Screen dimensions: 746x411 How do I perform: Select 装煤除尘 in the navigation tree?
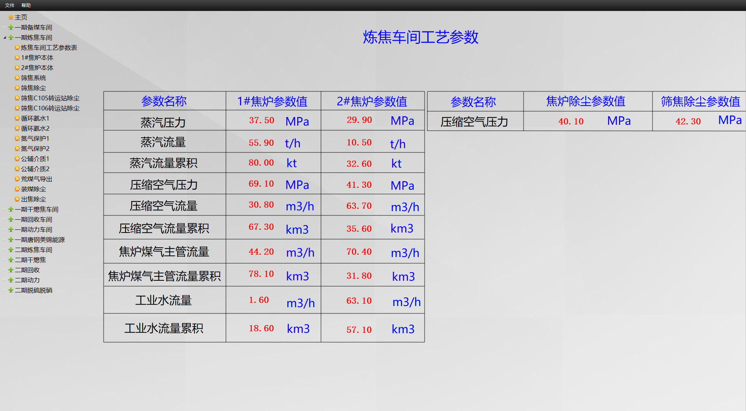pos(33,189)
